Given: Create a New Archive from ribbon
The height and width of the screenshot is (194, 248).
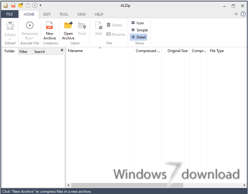Looking at the screenshot, I should 50,30.
